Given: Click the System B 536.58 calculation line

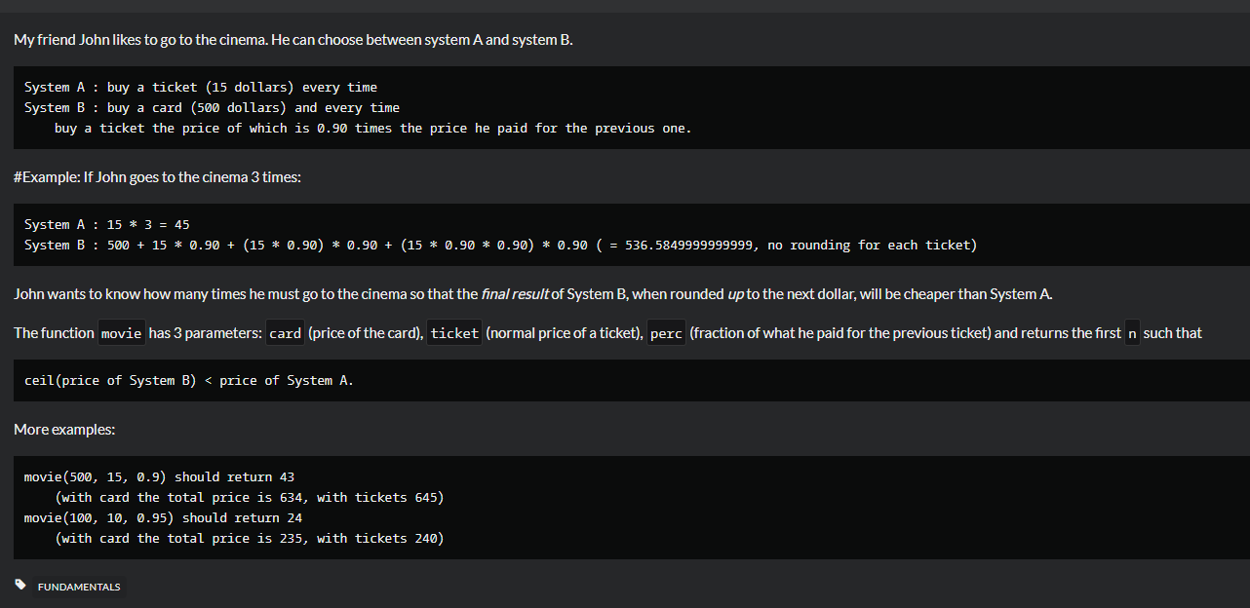Looking at the screenshot, I should pyautogui.click(x=500, y=245).
